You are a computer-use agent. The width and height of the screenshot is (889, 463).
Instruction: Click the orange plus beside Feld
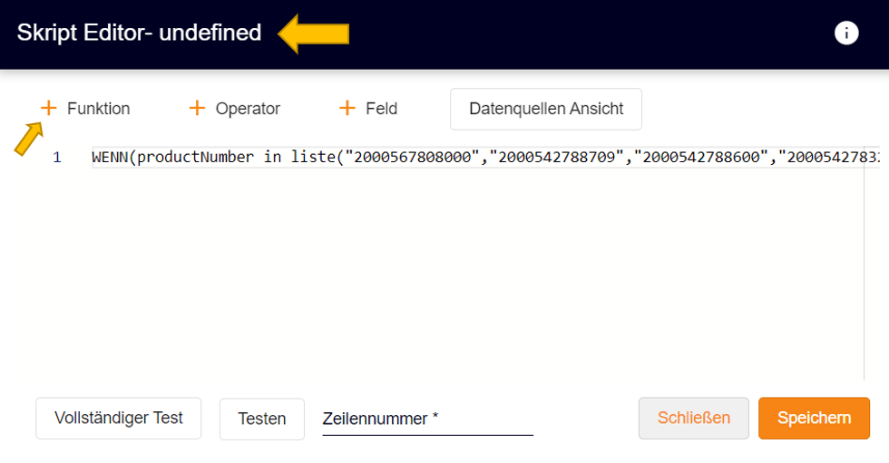[347, 108]
